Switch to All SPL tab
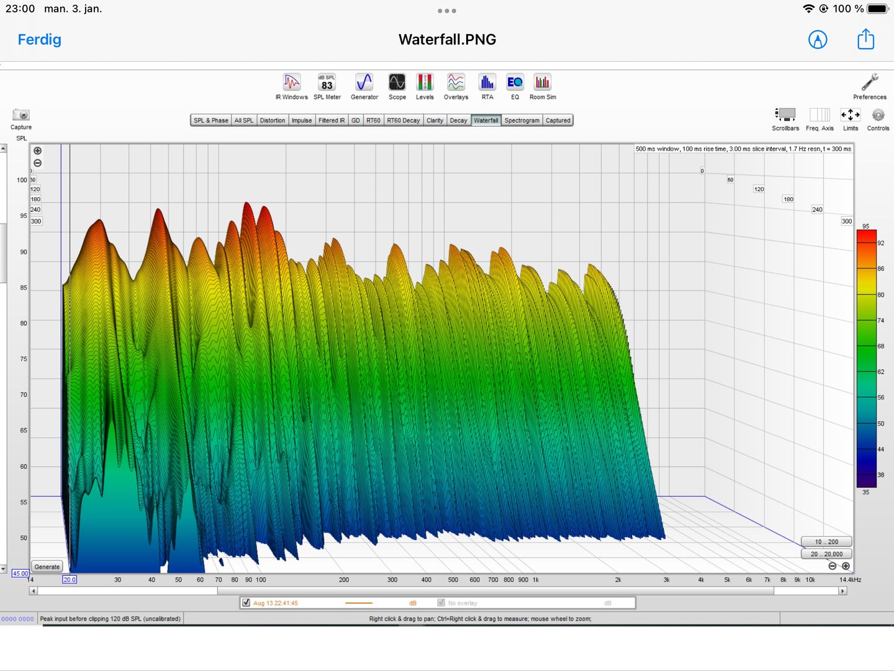The image size is (894, 671). 244,121
